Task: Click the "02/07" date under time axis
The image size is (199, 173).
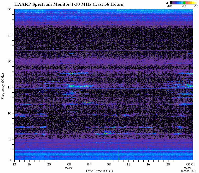Action: (x=188, y=168)
